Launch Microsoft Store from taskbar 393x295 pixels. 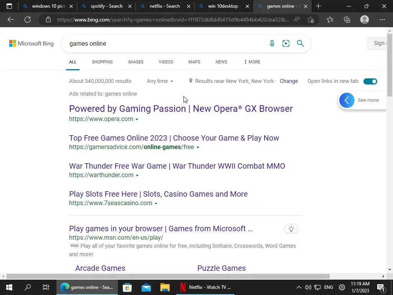127,287
